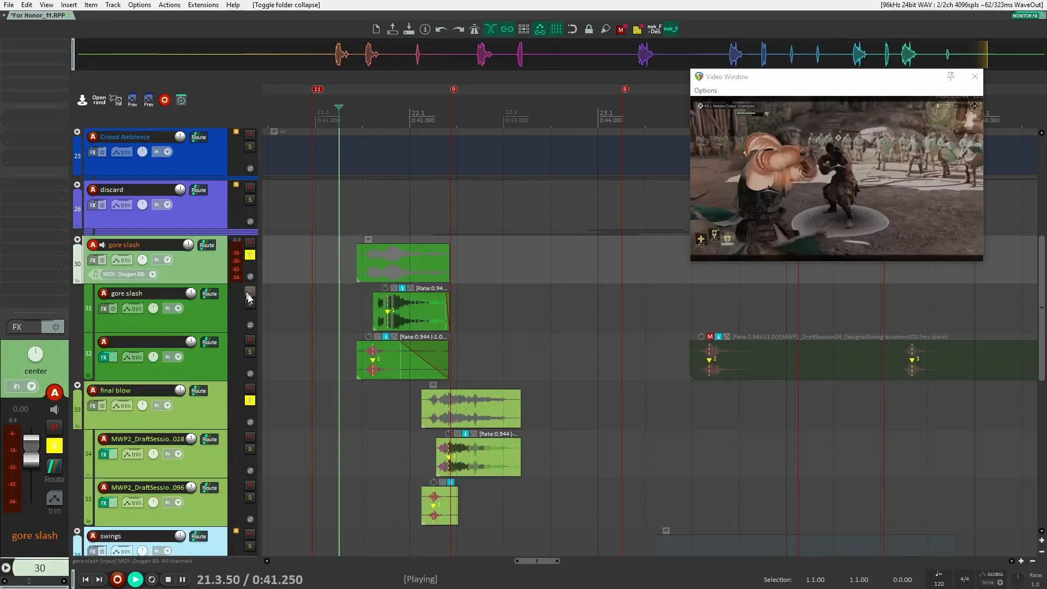Click the redo arrow icon
This screenshot has height=589, width=1047.
pos(458,29)
